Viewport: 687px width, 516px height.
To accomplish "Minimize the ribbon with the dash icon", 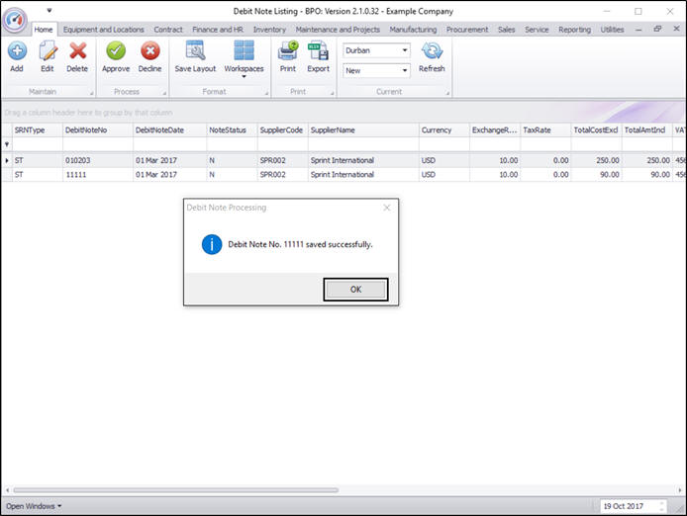I will pos(638,30).
